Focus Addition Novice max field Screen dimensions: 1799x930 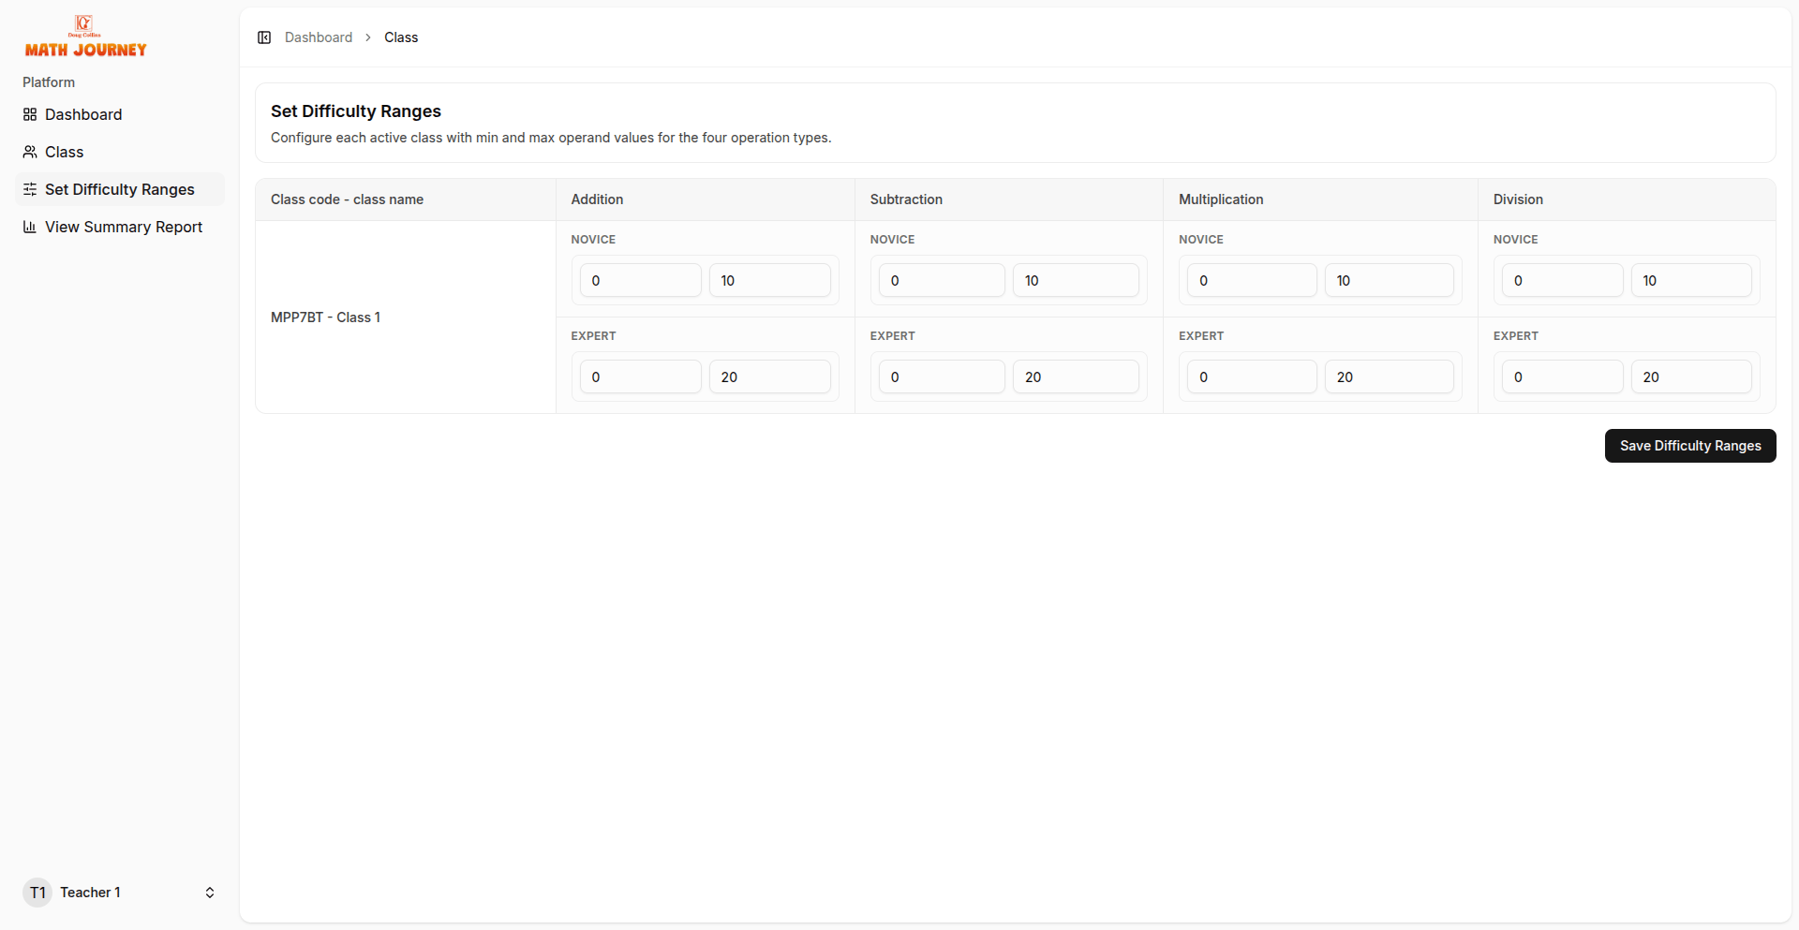(x=770, y=280)
